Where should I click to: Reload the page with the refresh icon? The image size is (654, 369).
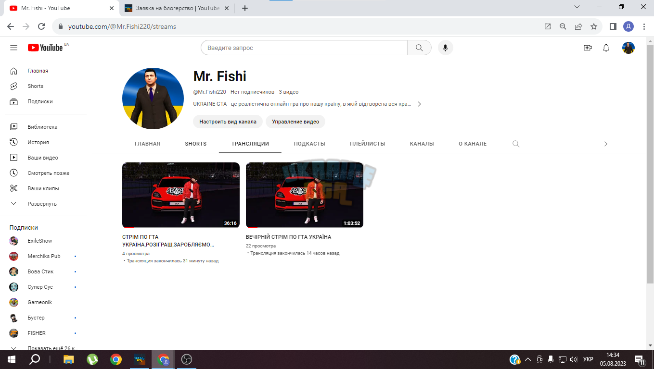pos(41,26)
